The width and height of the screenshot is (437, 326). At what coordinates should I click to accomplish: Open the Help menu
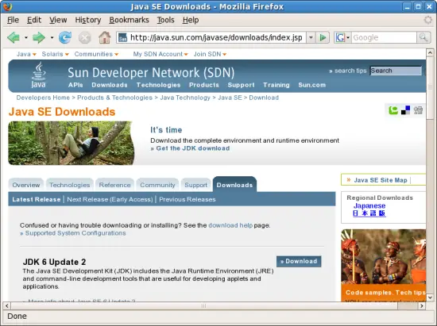[x=191, y=20]
